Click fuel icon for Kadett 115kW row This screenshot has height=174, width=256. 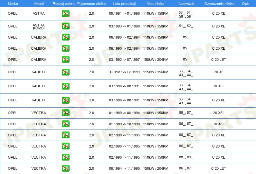click(x=65, y=72)
